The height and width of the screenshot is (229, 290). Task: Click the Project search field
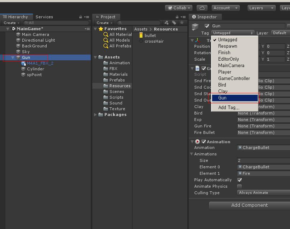pyautogui.click(x=139, y=23)
